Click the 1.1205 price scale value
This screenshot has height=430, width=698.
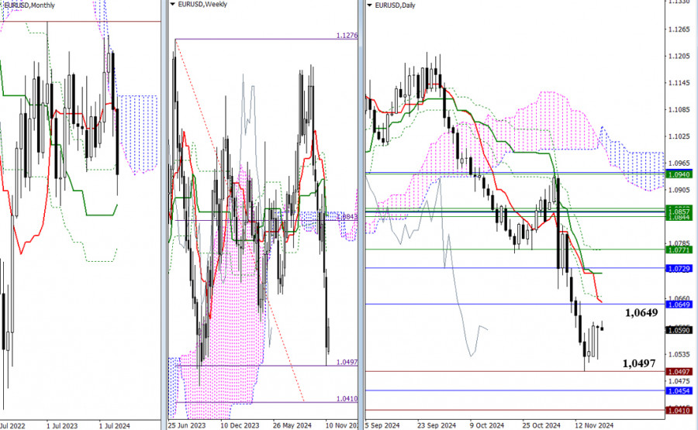tap(679, 56)
